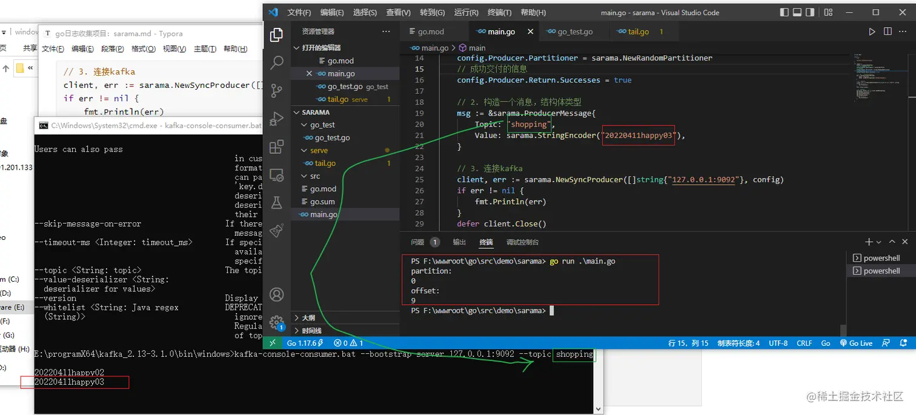Screen dimensions: 916x415
Task: Open the Testing flask view
Action: (x=276, y=202)
